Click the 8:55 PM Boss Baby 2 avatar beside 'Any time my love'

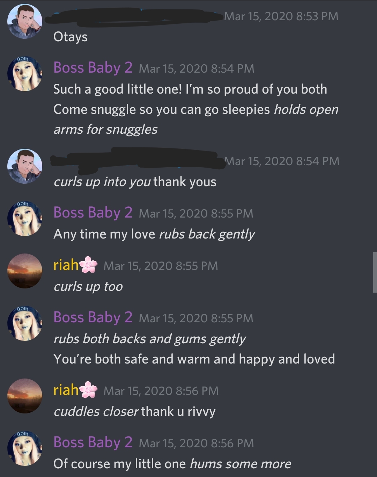pyautogui.click(x=25, y=219)
